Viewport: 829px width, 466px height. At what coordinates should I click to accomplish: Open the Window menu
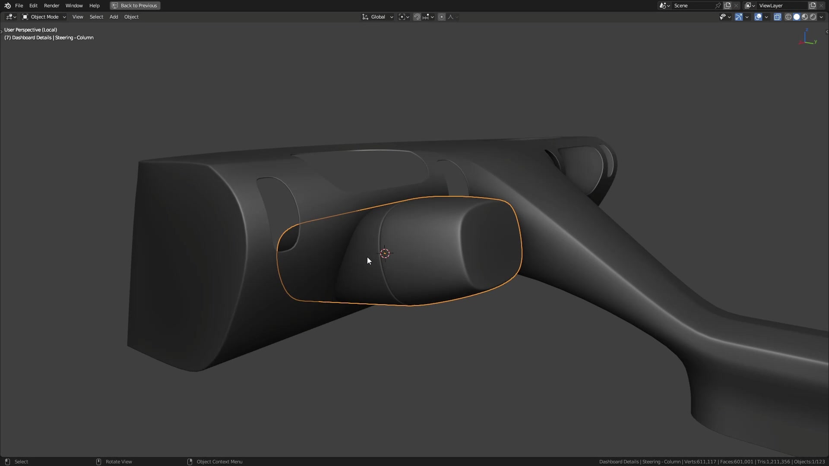coord(74,6)
